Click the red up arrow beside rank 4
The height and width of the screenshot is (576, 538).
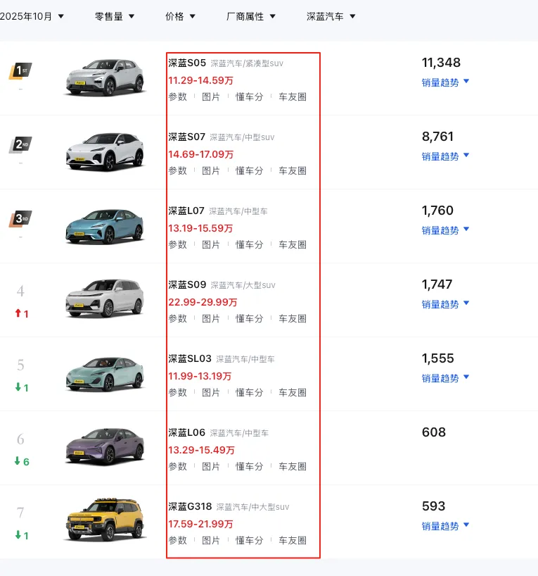tap(18, 313)
